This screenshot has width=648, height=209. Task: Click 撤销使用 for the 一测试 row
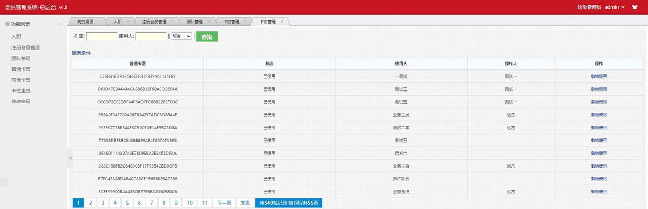[x=599, y=76]
